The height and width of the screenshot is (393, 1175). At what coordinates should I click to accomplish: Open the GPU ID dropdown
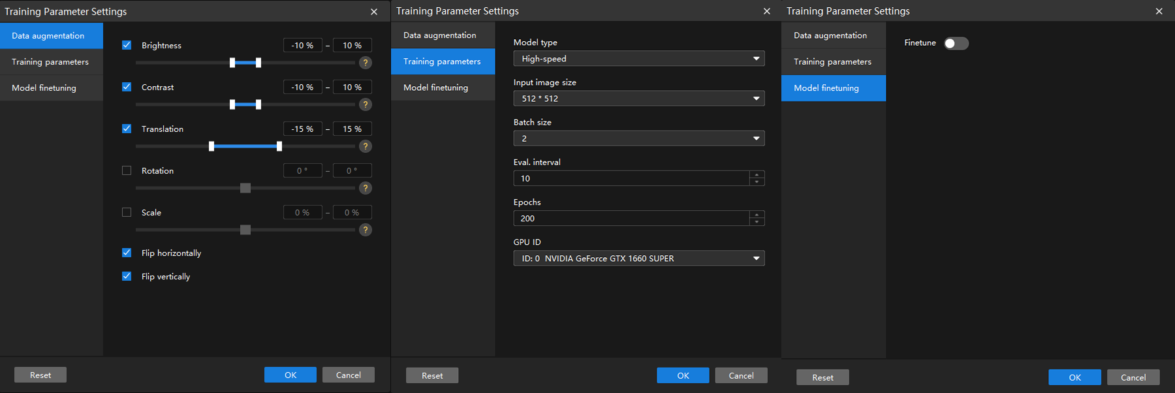click(x=639, y=259)
